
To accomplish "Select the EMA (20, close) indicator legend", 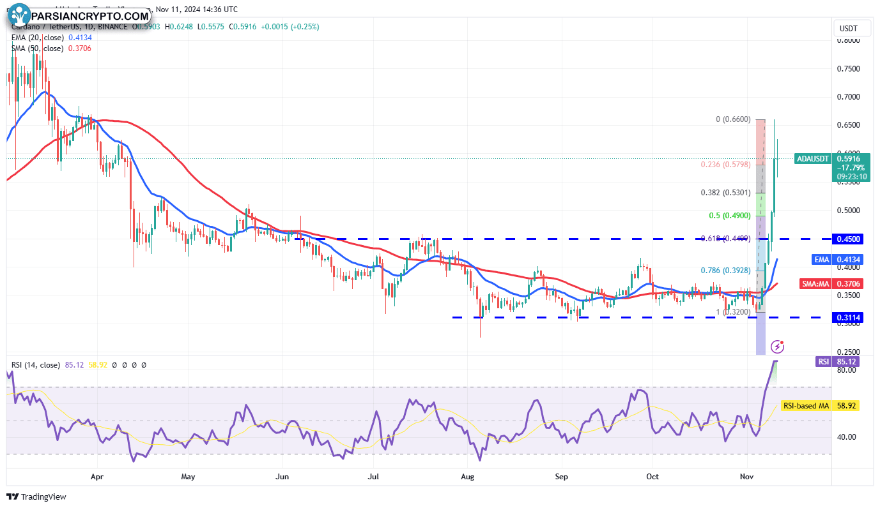I will click(x=38, y=38).
